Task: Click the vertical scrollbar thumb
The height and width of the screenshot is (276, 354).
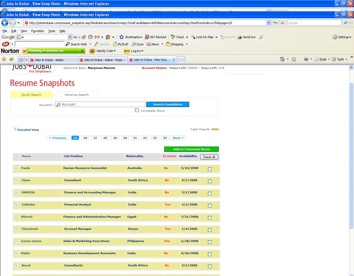Action: pyautogui.click(x=351, y=155)
